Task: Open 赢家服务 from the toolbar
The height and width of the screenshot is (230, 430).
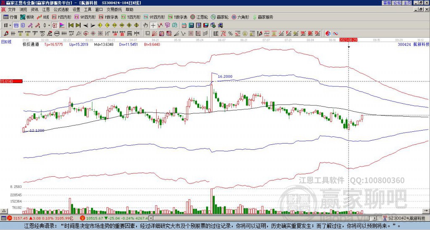Action: [263, 17]
